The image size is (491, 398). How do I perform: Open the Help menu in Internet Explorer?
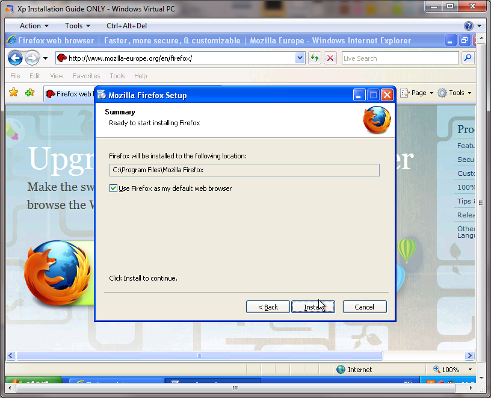(x=141, y=76)
